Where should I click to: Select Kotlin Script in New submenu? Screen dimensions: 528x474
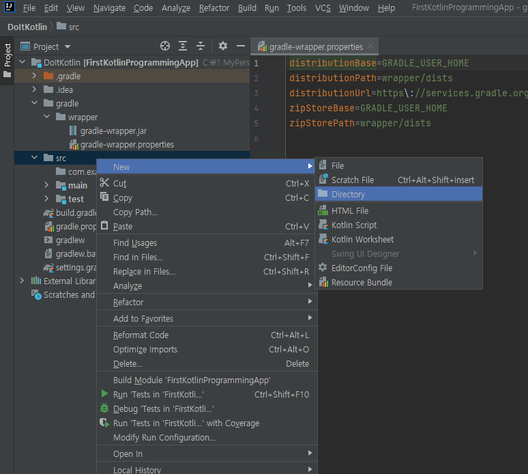398,225
